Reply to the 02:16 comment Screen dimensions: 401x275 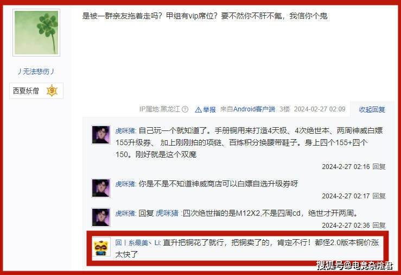click(379, 167)
